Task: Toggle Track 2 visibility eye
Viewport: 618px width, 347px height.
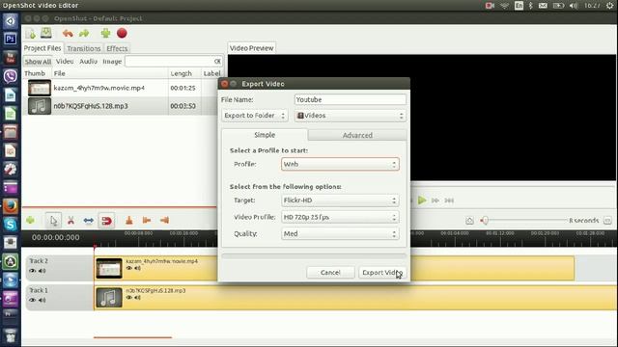Action: [32, 271]
